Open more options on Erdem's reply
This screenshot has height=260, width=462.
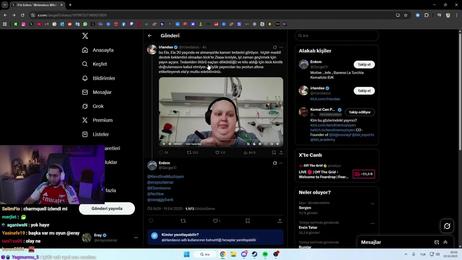[281, 163]
